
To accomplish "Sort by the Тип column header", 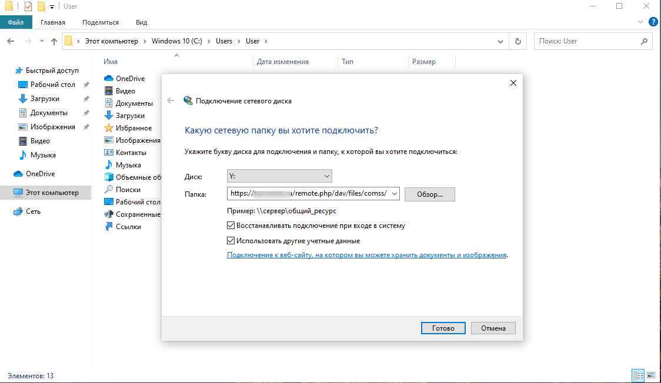I will click(348, 62).
